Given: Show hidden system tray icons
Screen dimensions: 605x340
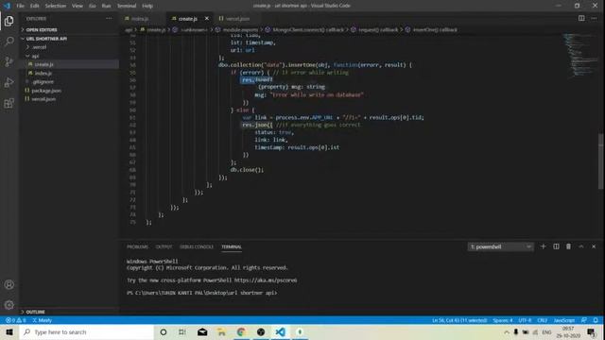Looking at the screenshot, I should coord(507,331).
